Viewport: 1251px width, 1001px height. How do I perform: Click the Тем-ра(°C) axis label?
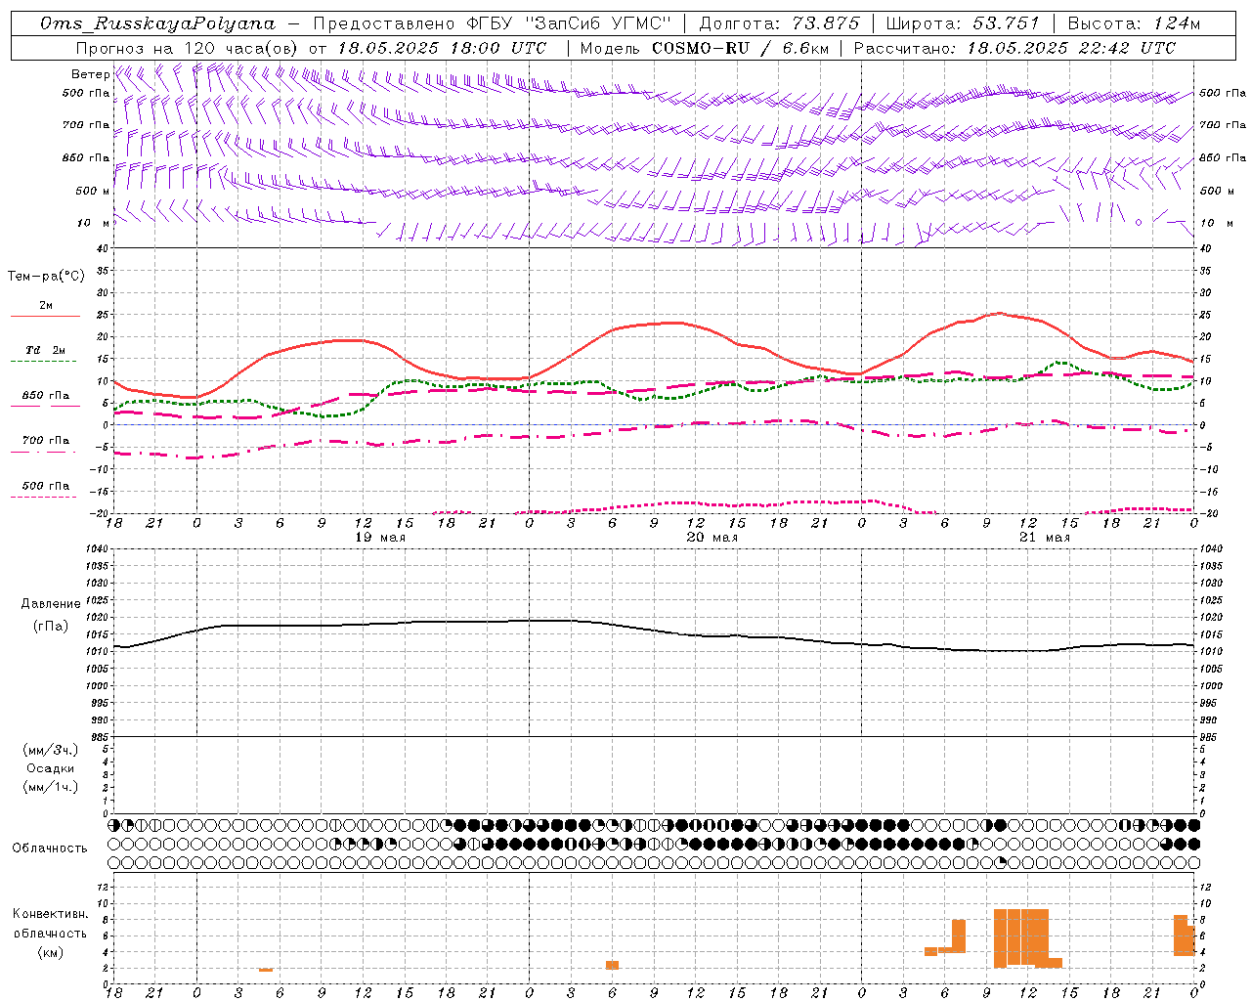(x=46, y=277)
